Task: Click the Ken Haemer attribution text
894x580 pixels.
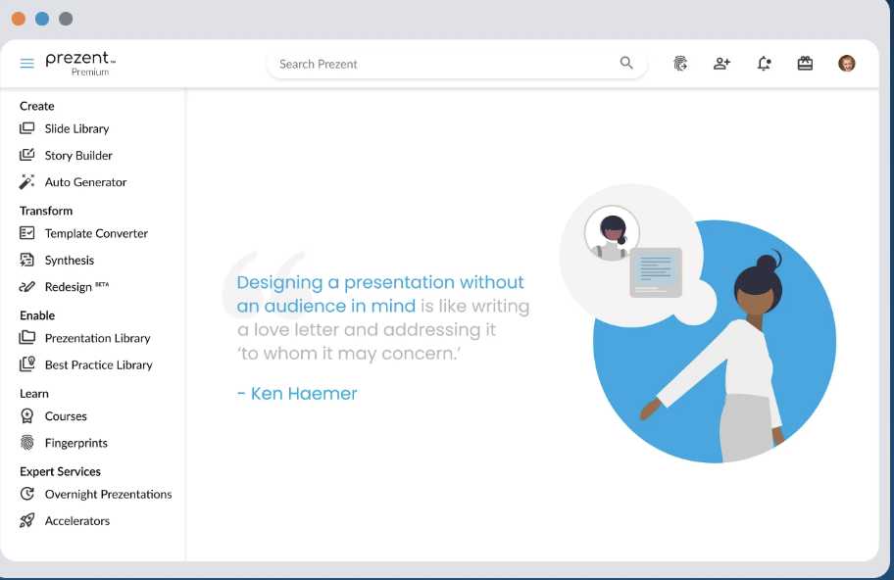Action: click(x=298, y=394)
